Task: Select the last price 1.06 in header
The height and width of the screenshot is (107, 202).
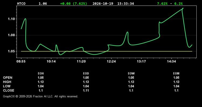Action: 43,3
